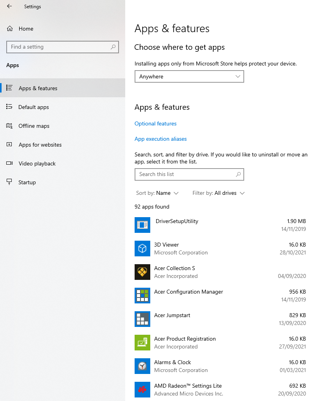Click the AMD Radeon Settings Lite icon
The width and height of the screenshot is (315, 401).
coord(142,390)
